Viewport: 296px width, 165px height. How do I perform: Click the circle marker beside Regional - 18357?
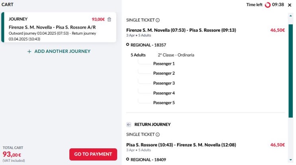(127, 45)
